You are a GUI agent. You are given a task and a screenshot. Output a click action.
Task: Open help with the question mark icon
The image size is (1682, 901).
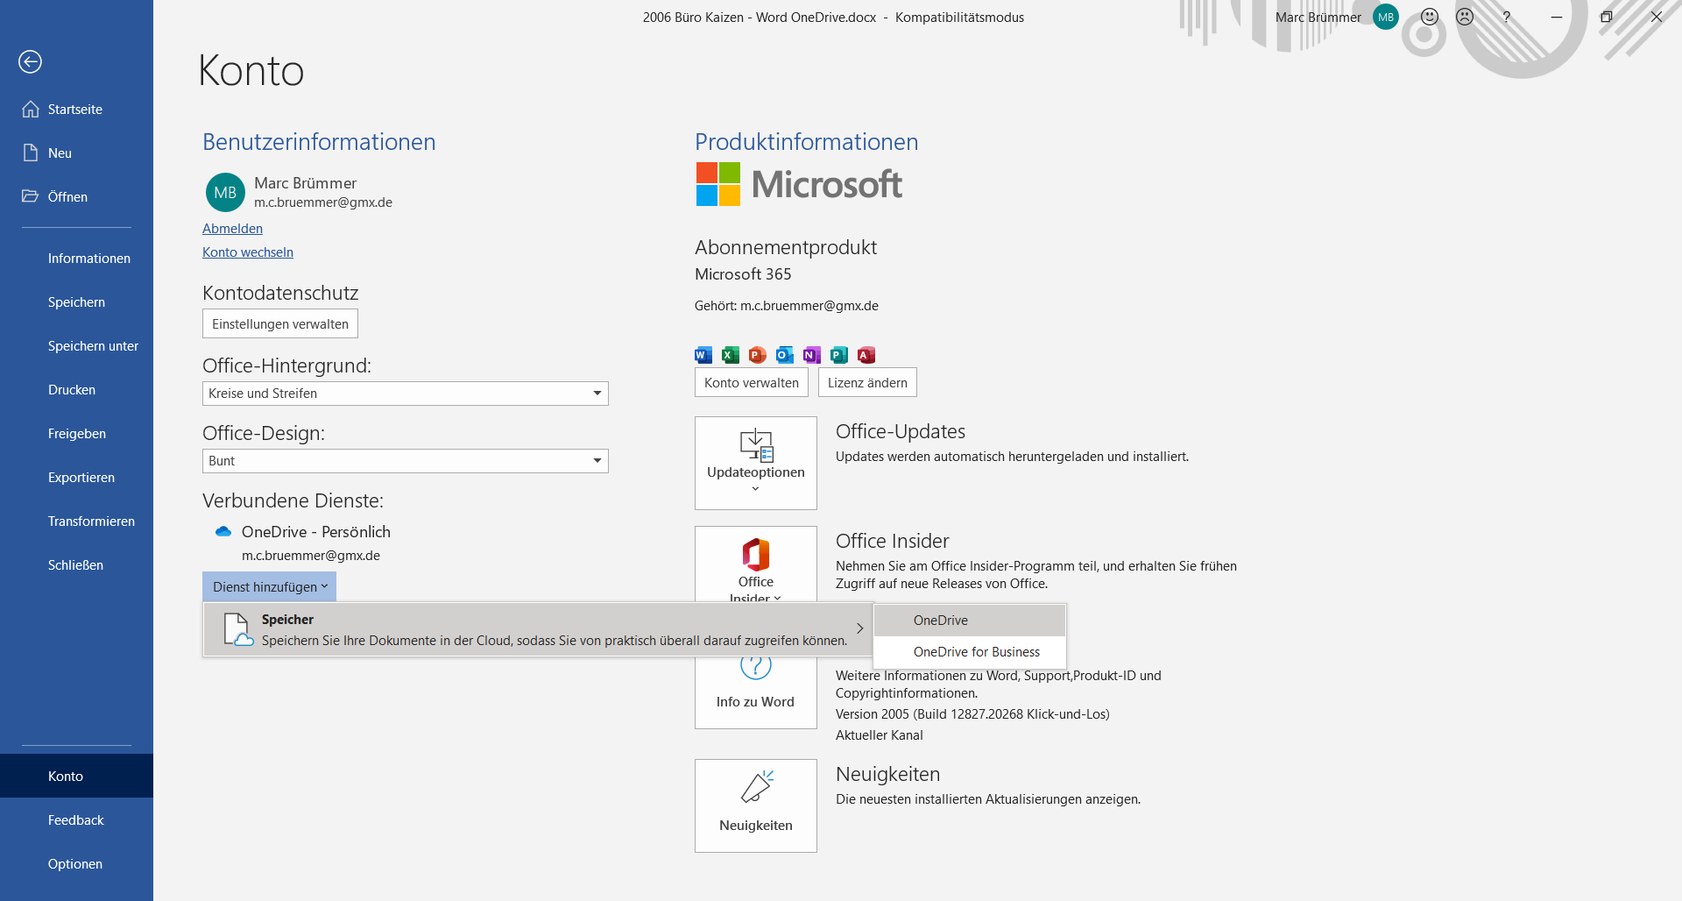tap(1506, 17)
